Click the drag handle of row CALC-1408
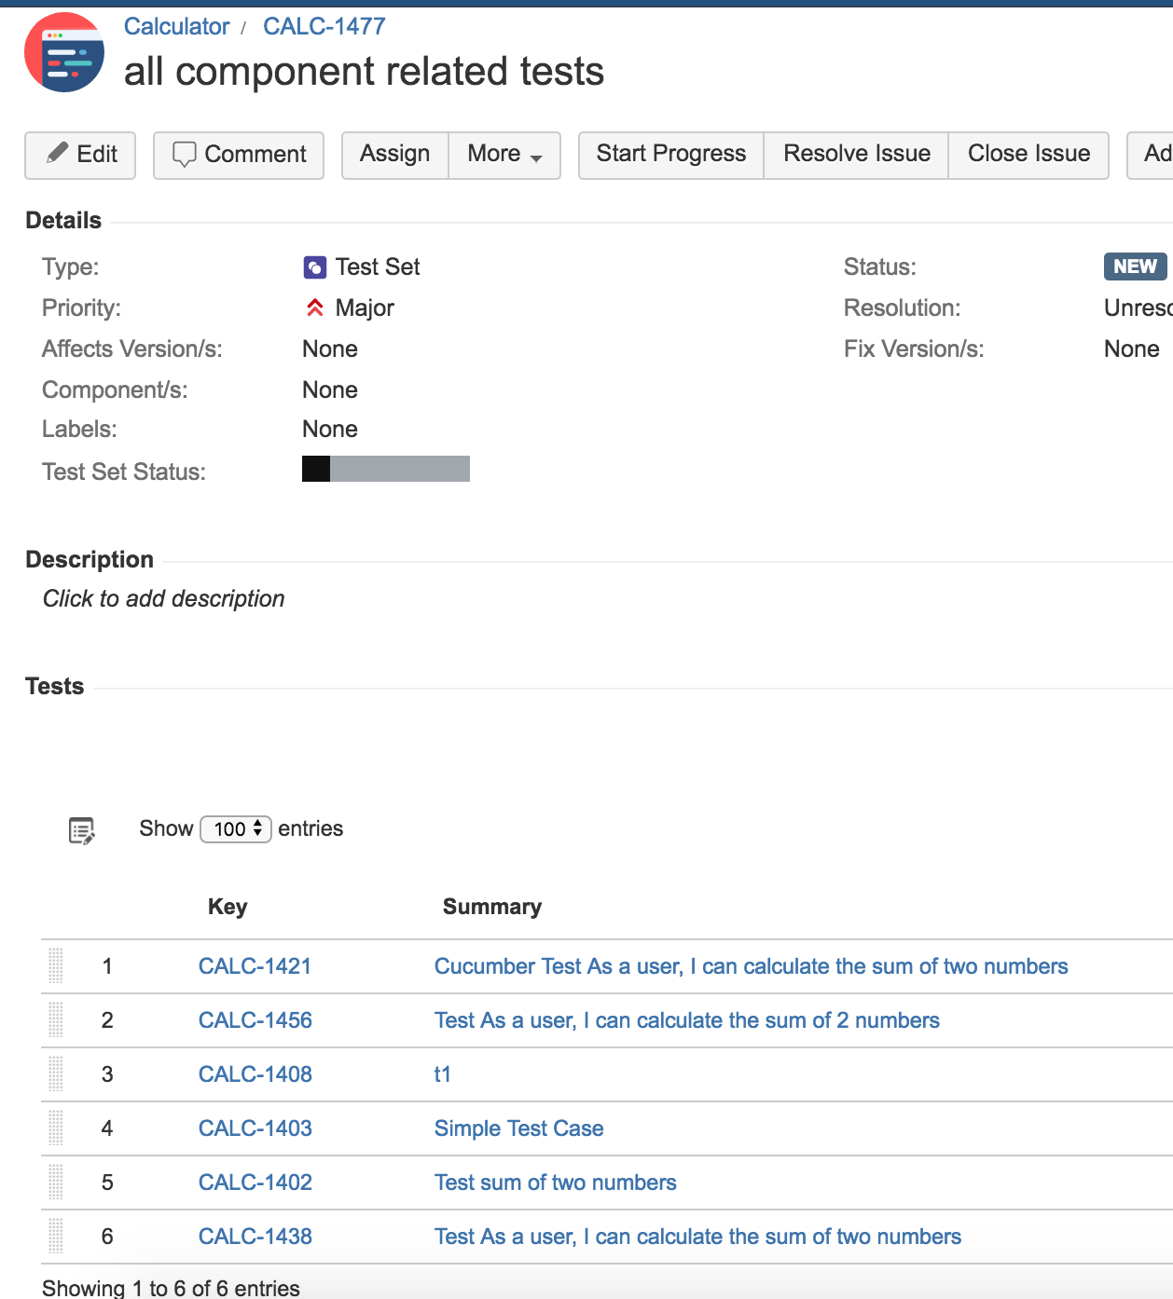The image size is (1173, 1299). pyautogui.click(x=56, y=1074)
